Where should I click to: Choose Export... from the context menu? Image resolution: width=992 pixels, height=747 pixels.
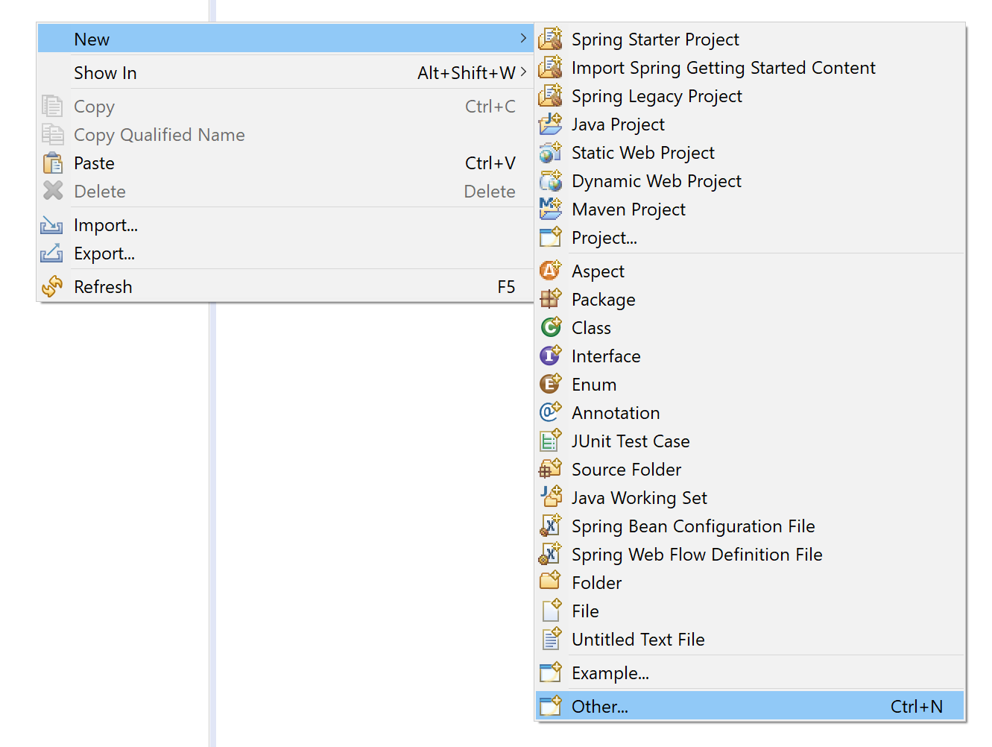[285, 253]
